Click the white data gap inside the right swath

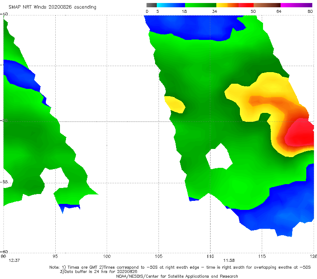point(219,156)
